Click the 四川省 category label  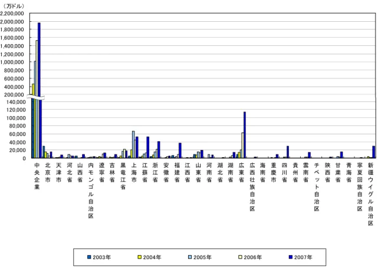284,173
